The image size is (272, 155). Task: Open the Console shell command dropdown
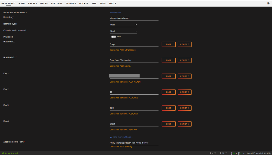point(123,31)
